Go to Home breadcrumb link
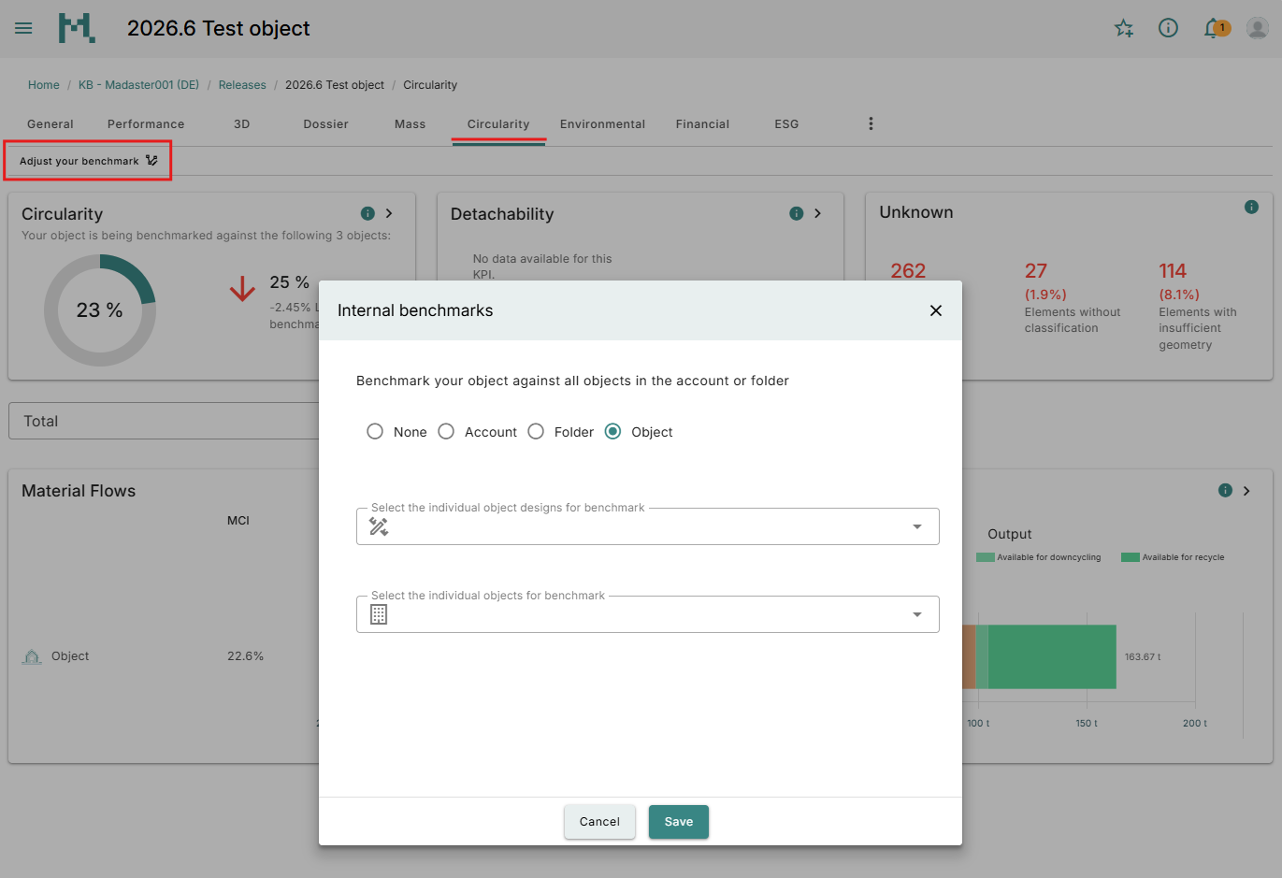1282x878 pixels. click(44, 85)
